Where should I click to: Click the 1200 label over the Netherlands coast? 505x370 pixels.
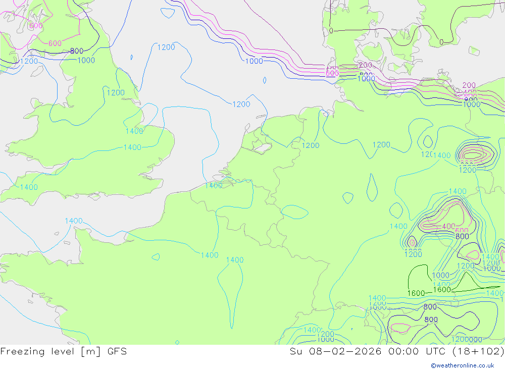241,104
